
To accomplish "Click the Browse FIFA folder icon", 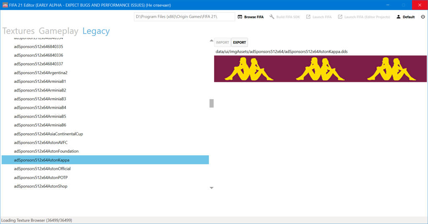I will tap(239, 17).
